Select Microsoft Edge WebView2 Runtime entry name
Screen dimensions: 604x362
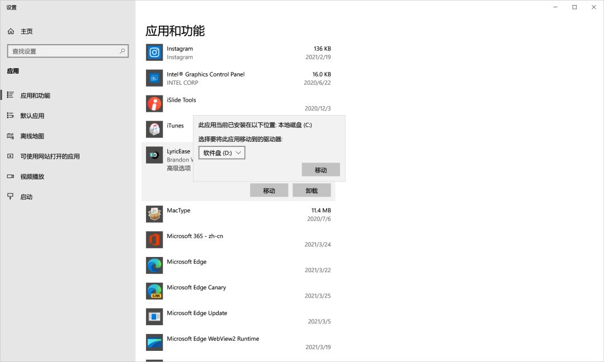213,339
